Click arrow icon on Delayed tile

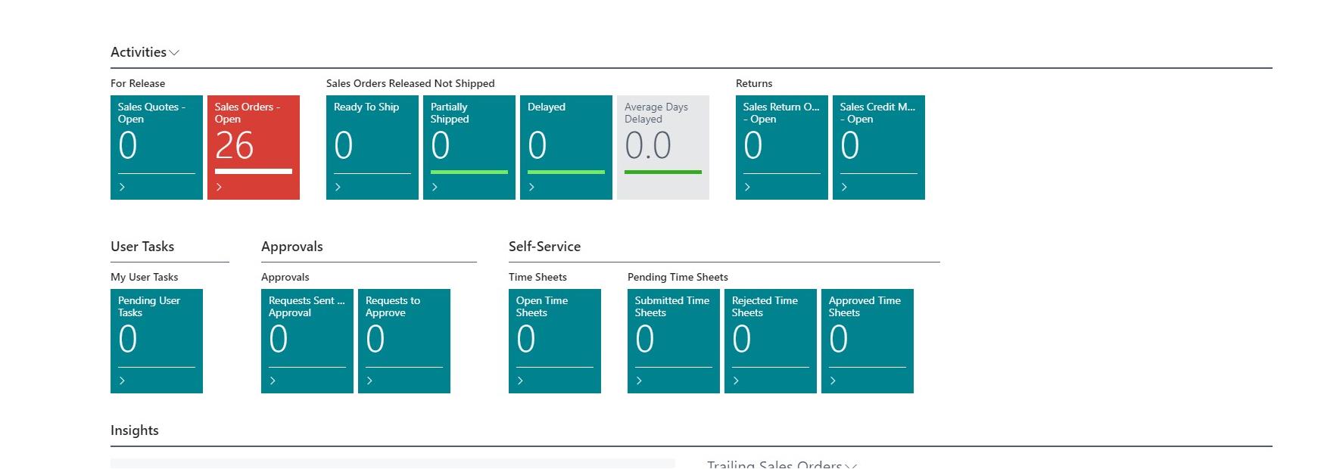tap(531, 187)
